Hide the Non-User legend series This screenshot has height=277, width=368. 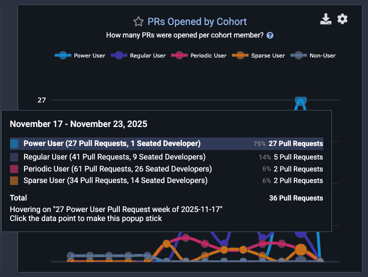(x=314, y=55)
